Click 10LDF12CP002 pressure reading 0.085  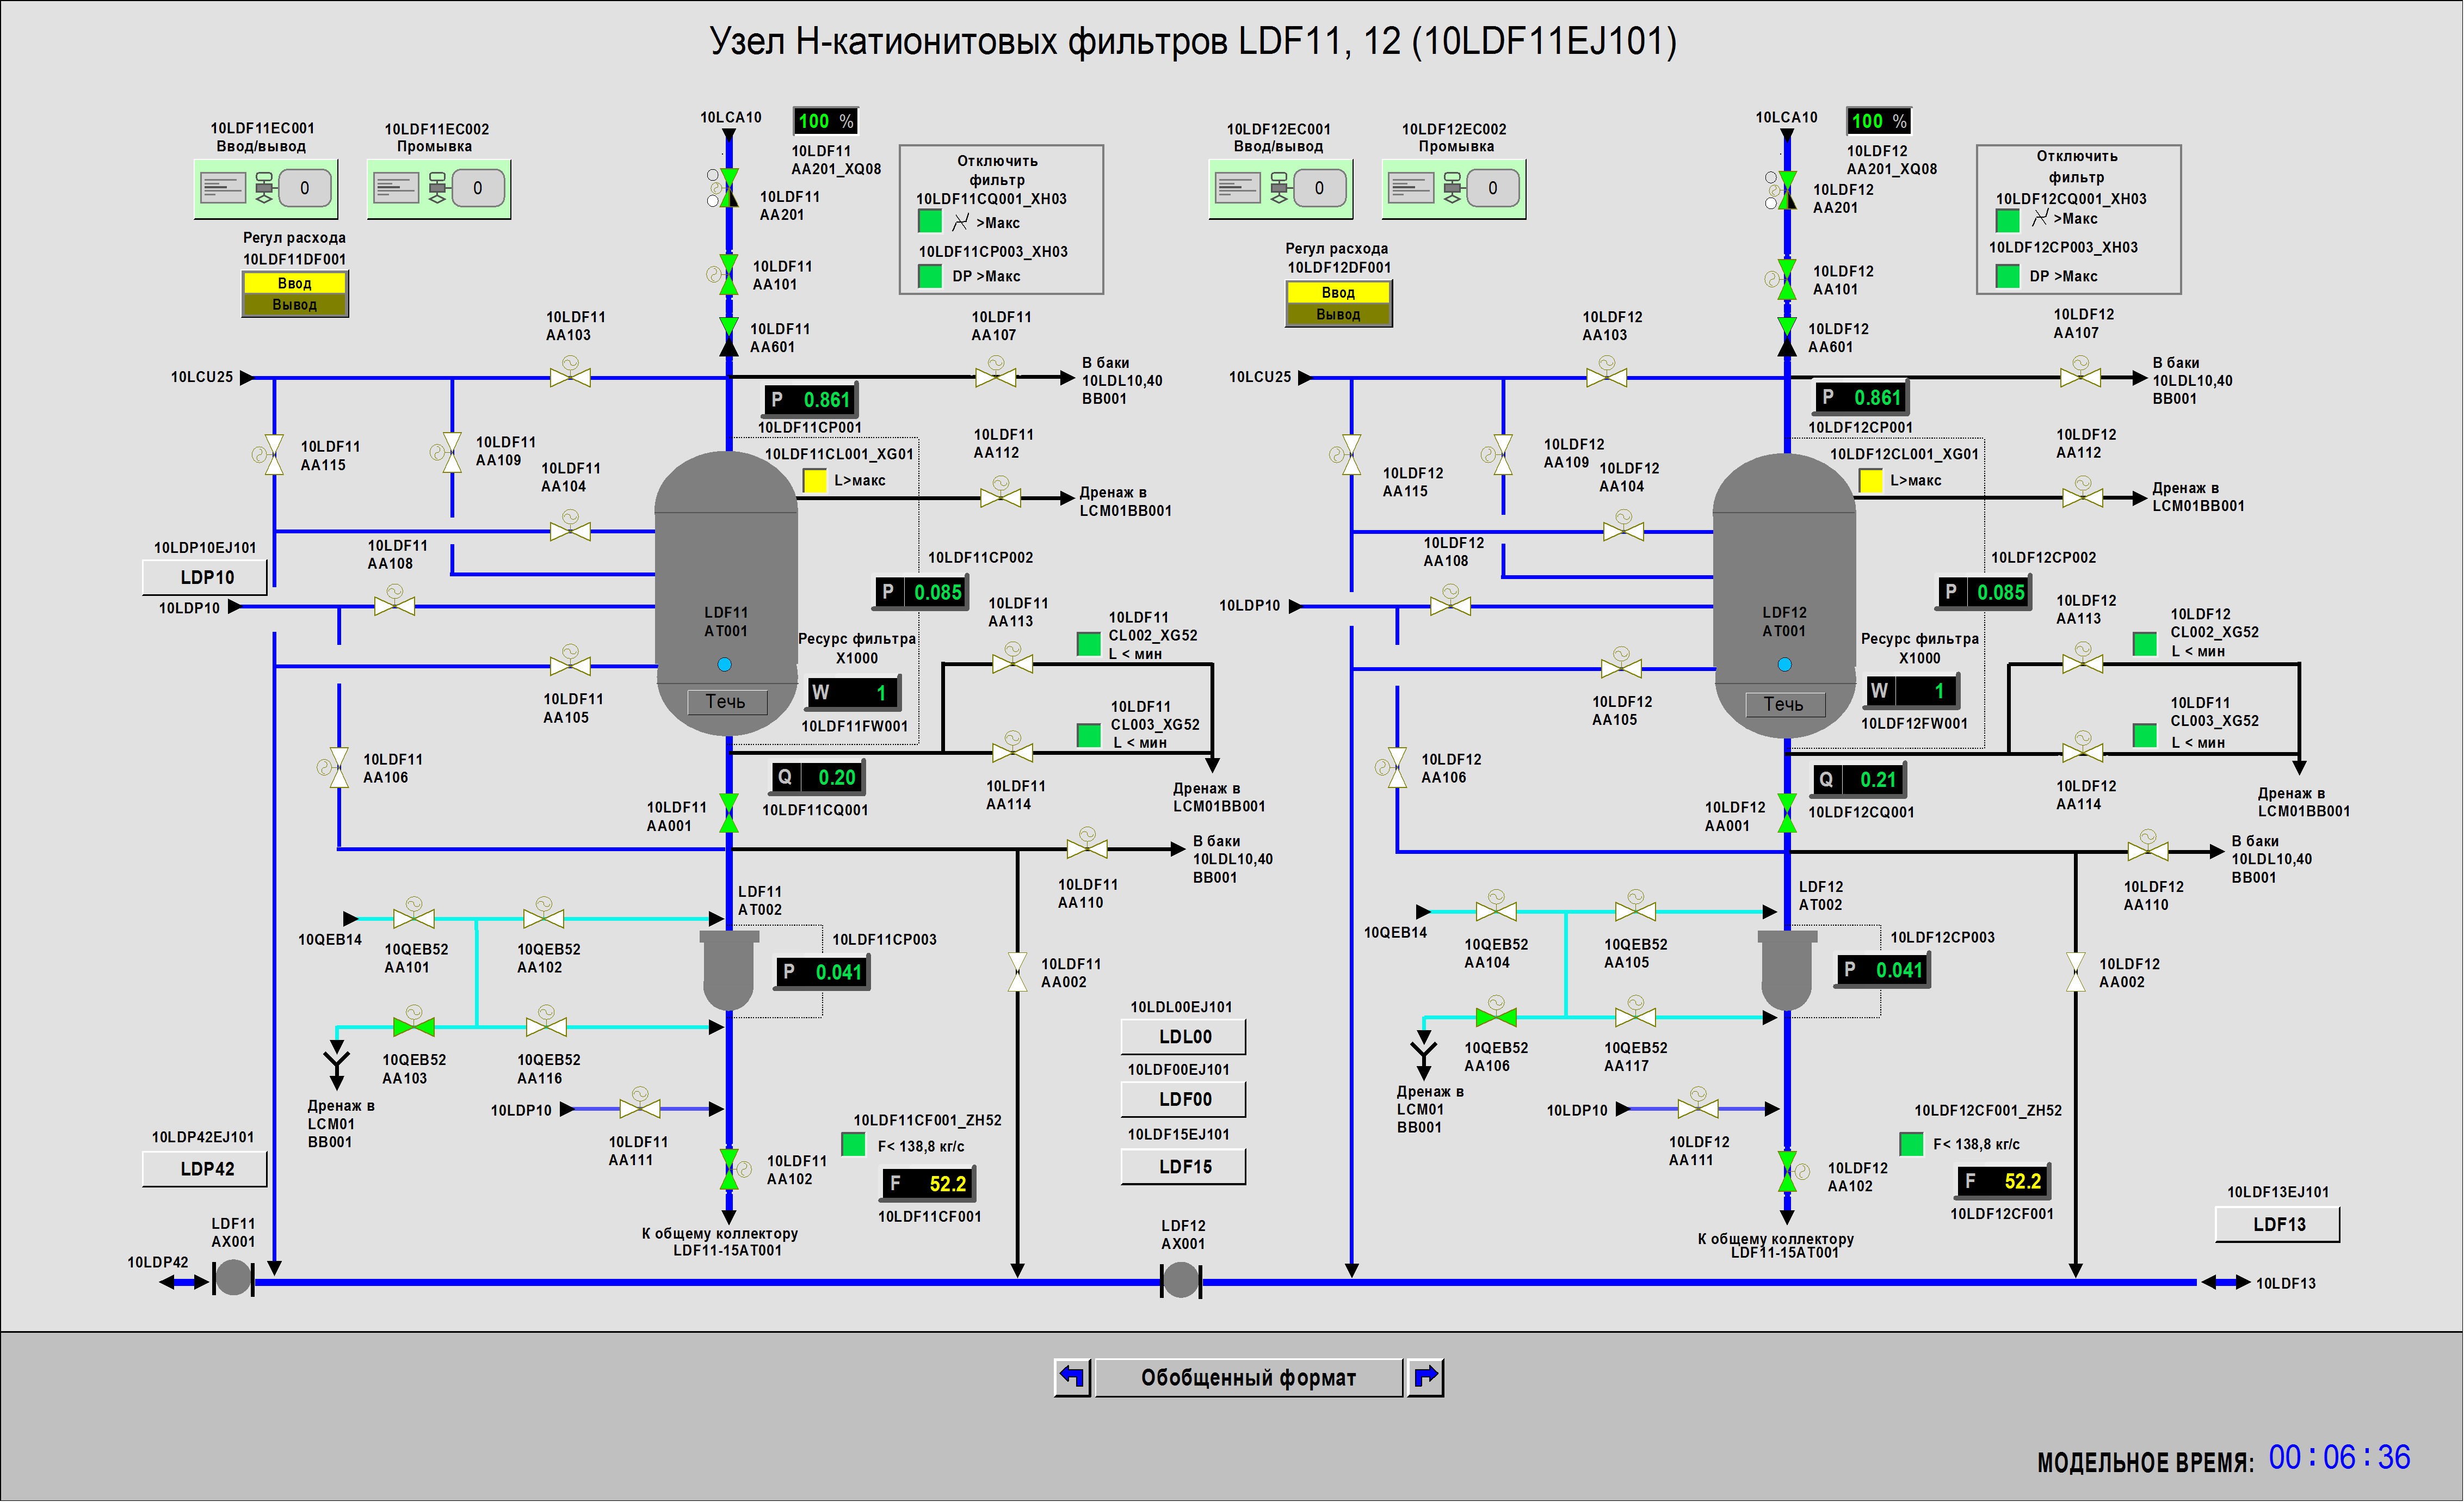coord(1985,592)
